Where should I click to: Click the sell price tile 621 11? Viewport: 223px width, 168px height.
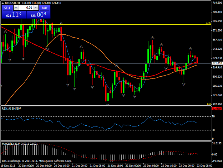[14, 15]
